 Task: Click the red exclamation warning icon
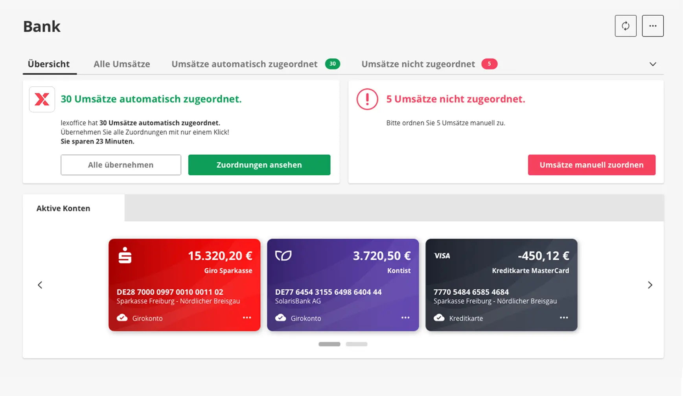tap(367, 99)
